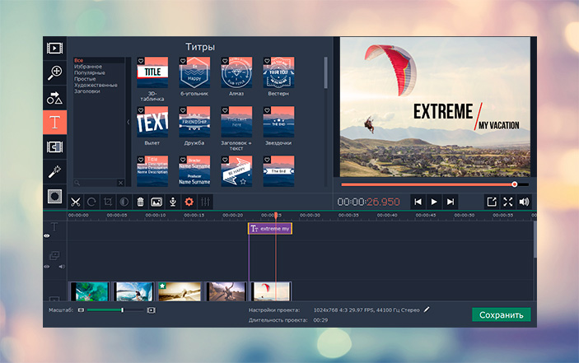Toggle titles track visibility eye icon

tap(46, 235)
